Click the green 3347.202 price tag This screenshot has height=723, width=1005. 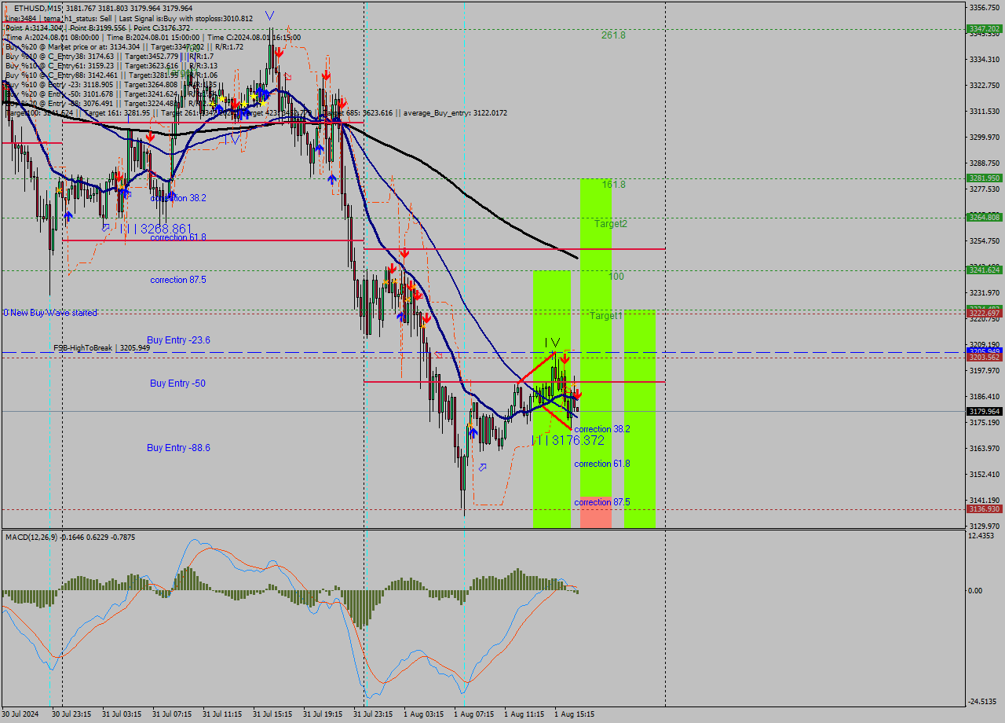985,28
